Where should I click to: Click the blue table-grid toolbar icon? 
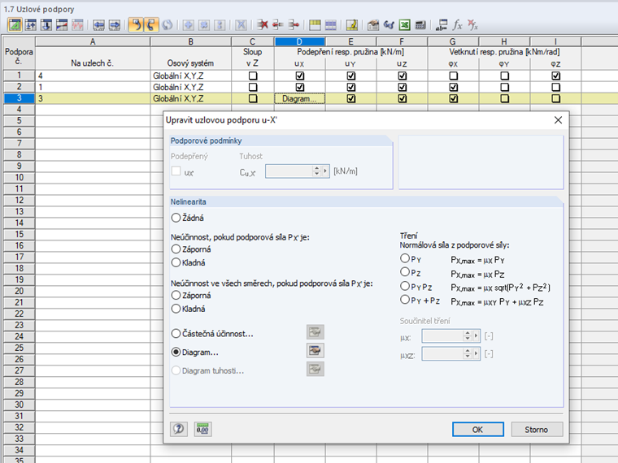click(x=330, y=25)
